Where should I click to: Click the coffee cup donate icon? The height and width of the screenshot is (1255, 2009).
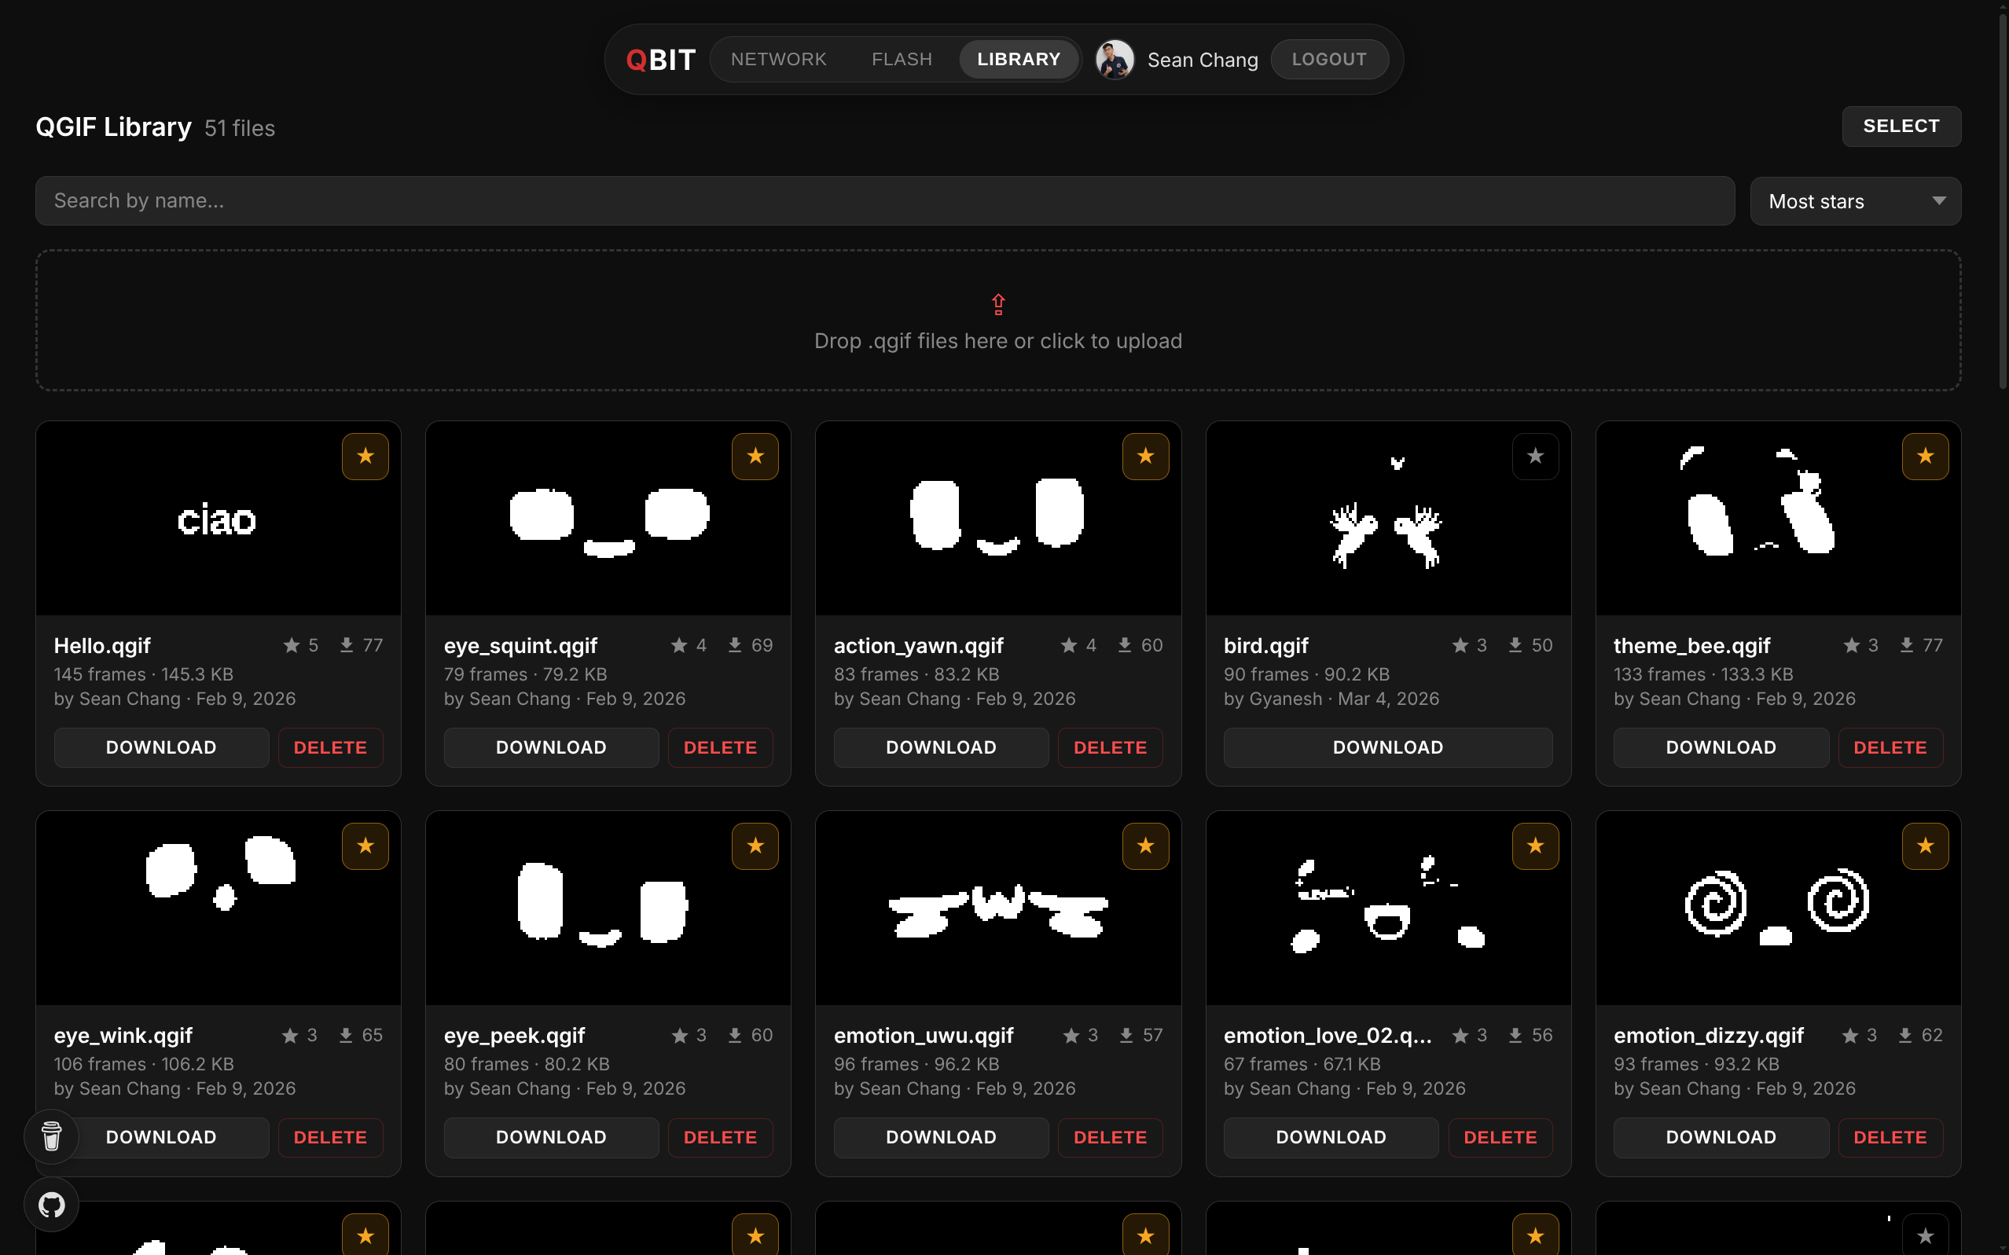tap(51, 1136)
